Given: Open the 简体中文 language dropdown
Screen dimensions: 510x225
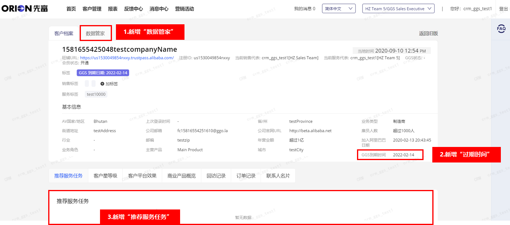Looking at the screenshot, I should pyautogui.click(x=339, y=8).
